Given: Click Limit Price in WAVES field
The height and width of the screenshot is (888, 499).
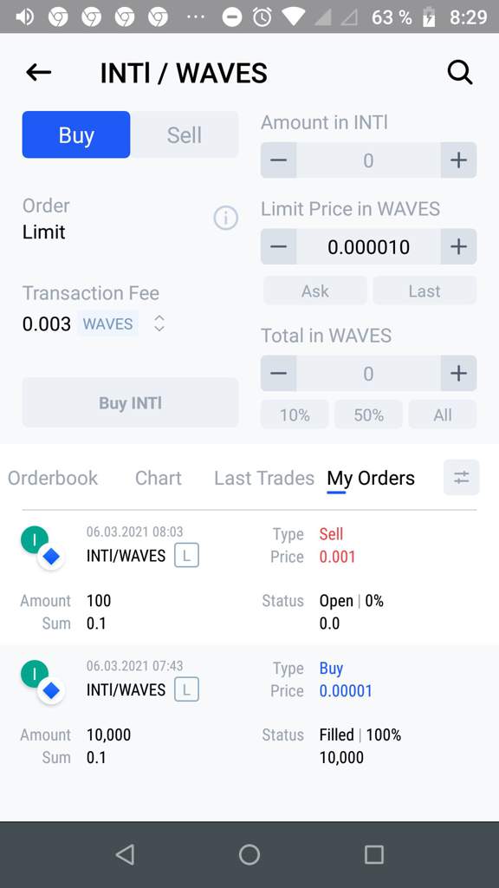Looking at the screenshot, I should tap(369, 247).
